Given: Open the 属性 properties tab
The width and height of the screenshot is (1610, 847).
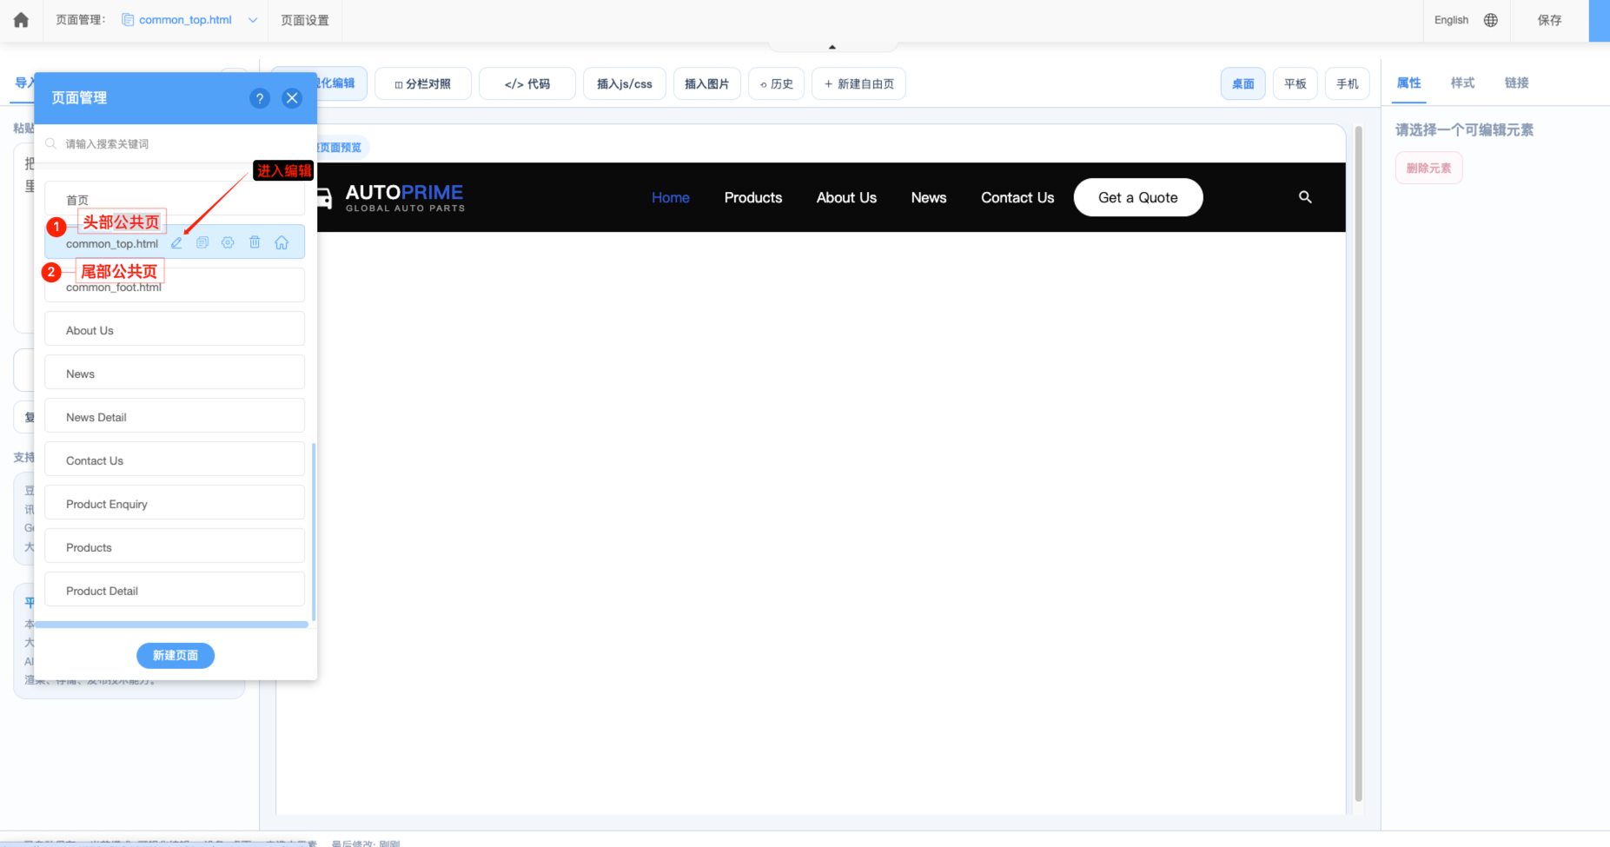Looking at the screenshot, I should pos(1409,83).
